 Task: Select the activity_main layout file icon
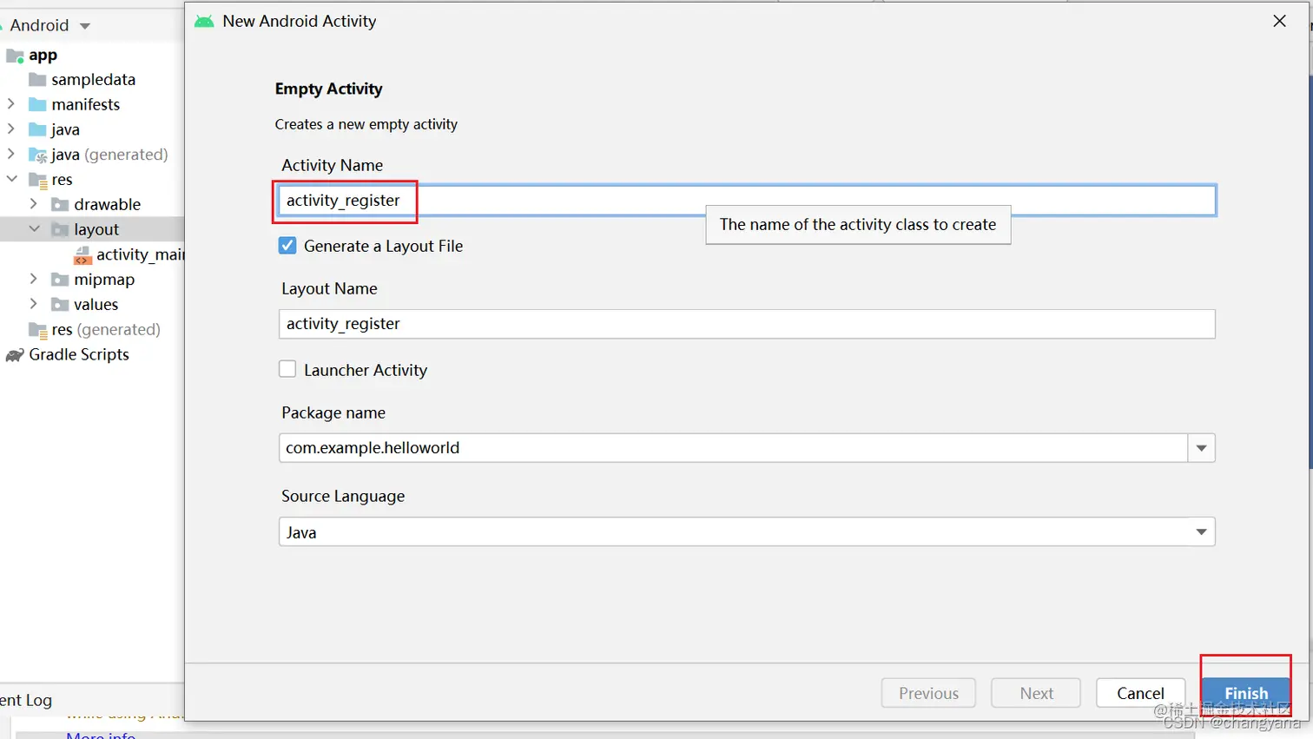coord(82,255)
